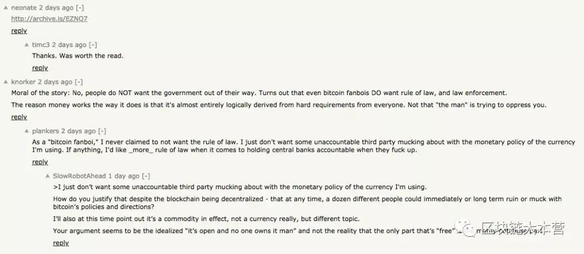Reply to knorker's comment
This screenshot has width=584, height=254.
tap(19, 117)
